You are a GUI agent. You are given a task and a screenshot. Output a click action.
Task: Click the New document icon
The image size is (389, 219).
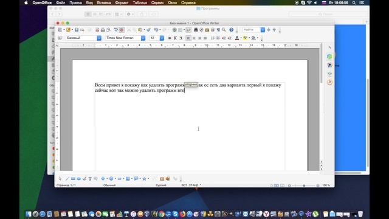[x=60, y=30]
